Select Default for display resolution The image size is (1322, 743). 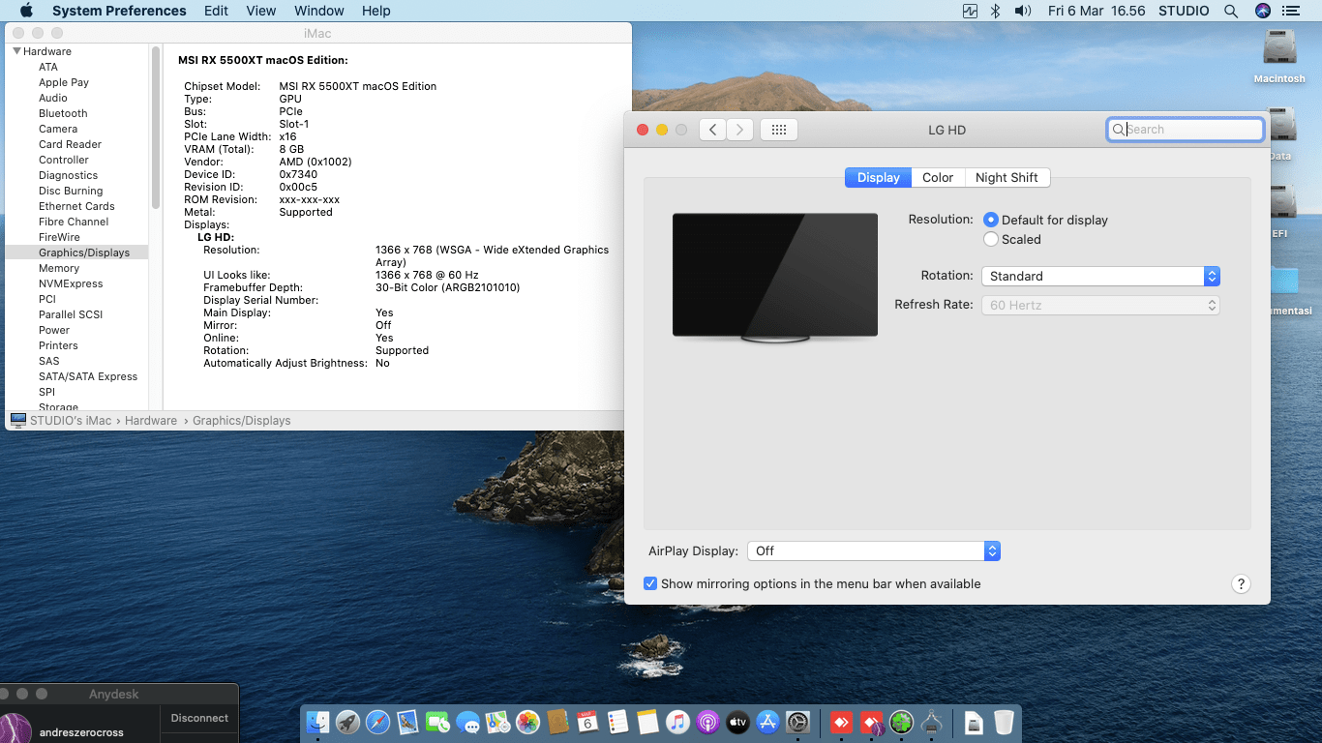coord(991,220)
